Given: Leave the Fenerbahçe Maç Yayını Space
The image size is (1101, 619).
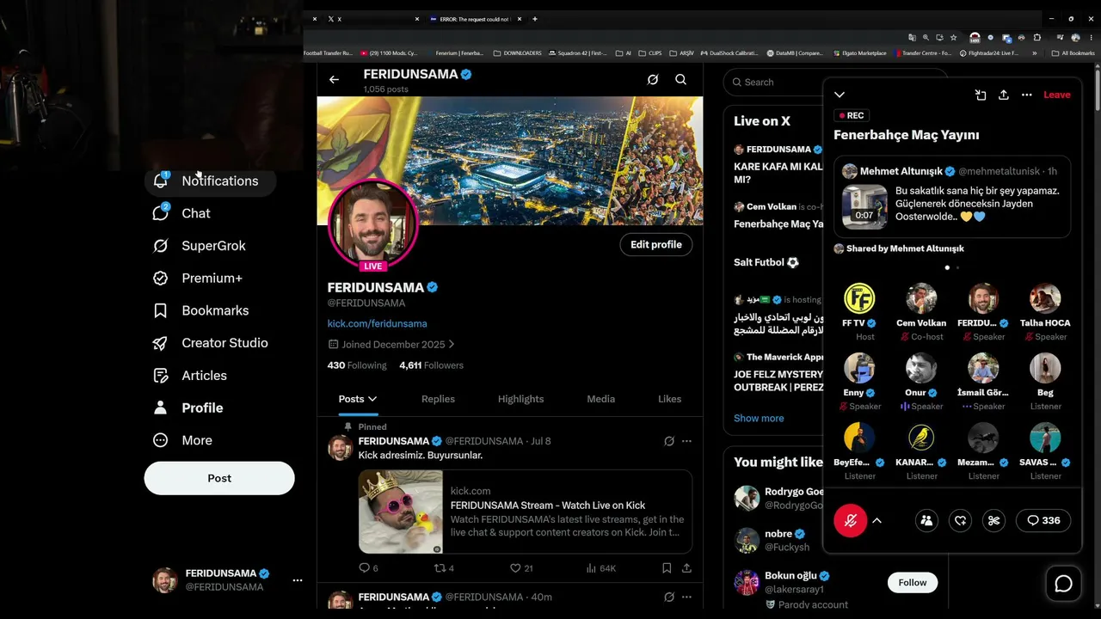Looking at the screenshot, I should point(1057,95).
